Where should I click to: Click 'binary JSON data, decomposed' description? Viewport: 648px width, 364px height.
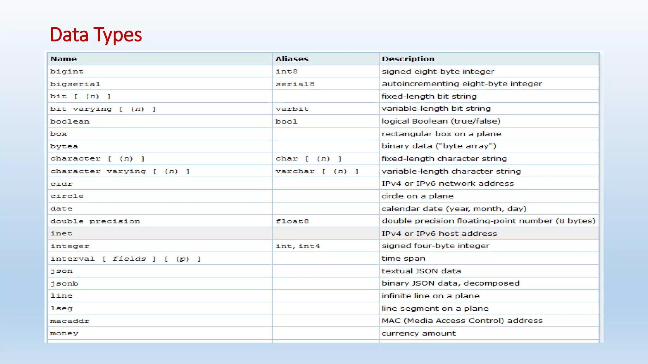click(x=451, y=283)
